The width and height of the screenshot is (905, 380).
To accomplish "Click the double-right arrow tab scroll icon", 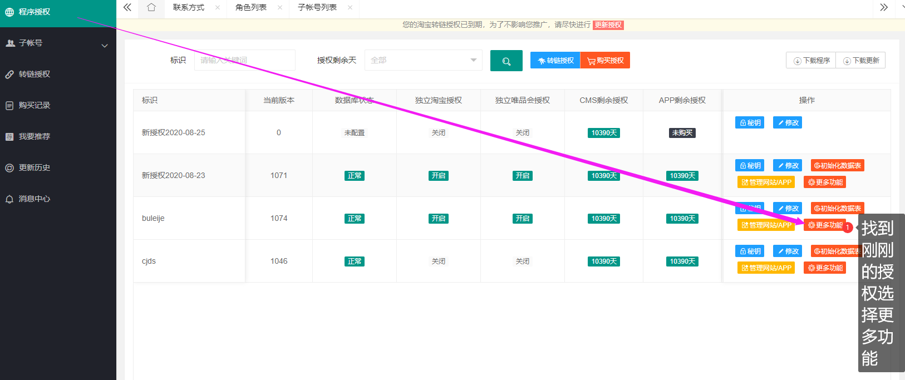I will tap(883, 7).
